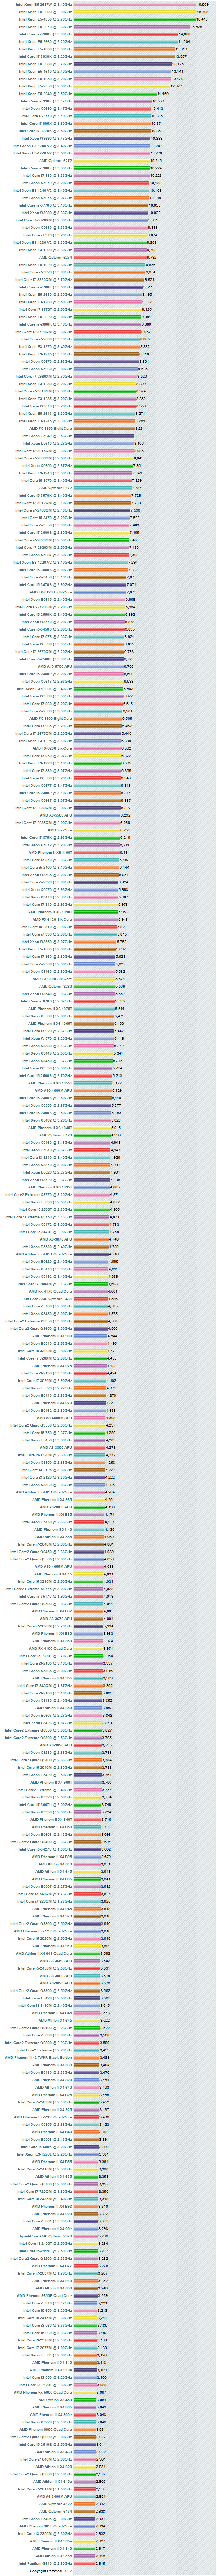The image size is (217, 2576).
Task: Select the AMD Opteron 6128 label
Action: [56, 1135]
